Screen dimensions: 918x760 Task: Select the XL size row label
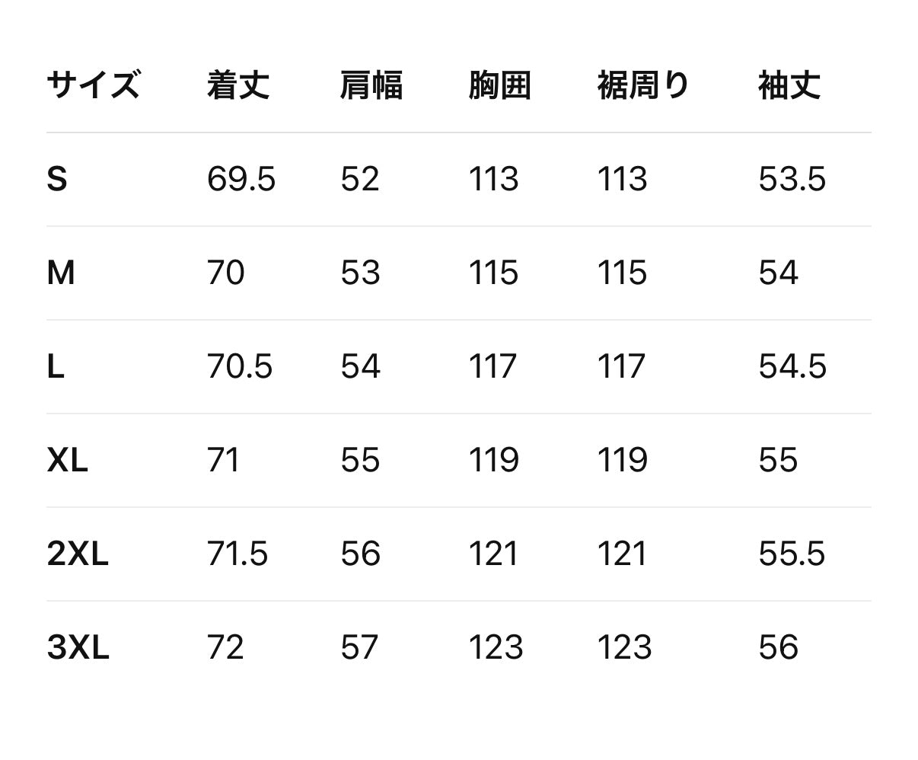click(68, 461)
